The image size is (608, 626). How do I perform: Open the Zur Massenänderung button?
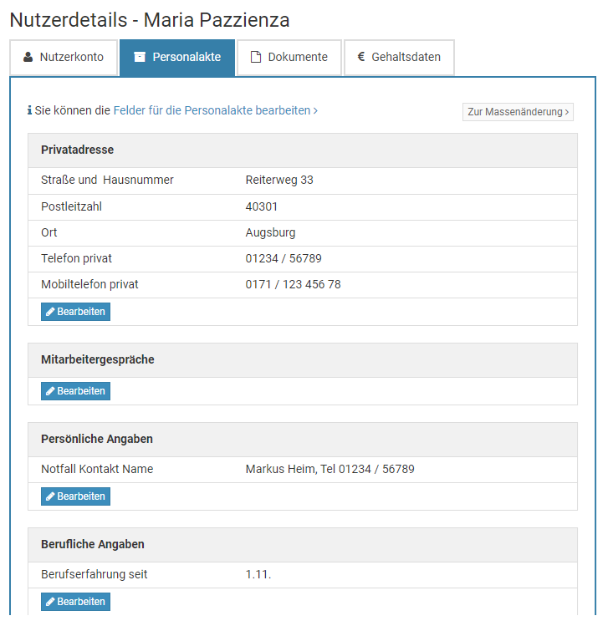click(x=518, y=112)
